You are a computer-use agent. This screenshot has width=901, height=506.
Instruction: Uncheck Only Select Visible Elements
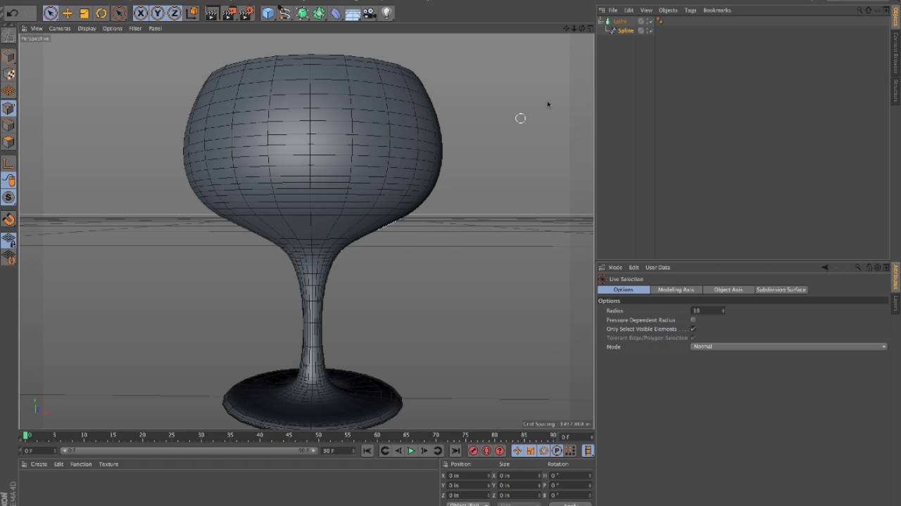pos(693,329)
